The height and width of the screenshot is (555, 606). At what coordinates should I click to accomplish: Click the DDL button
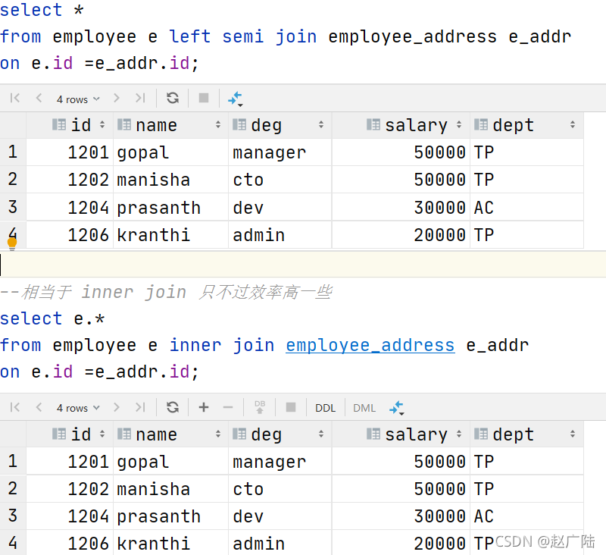[326, 408]
